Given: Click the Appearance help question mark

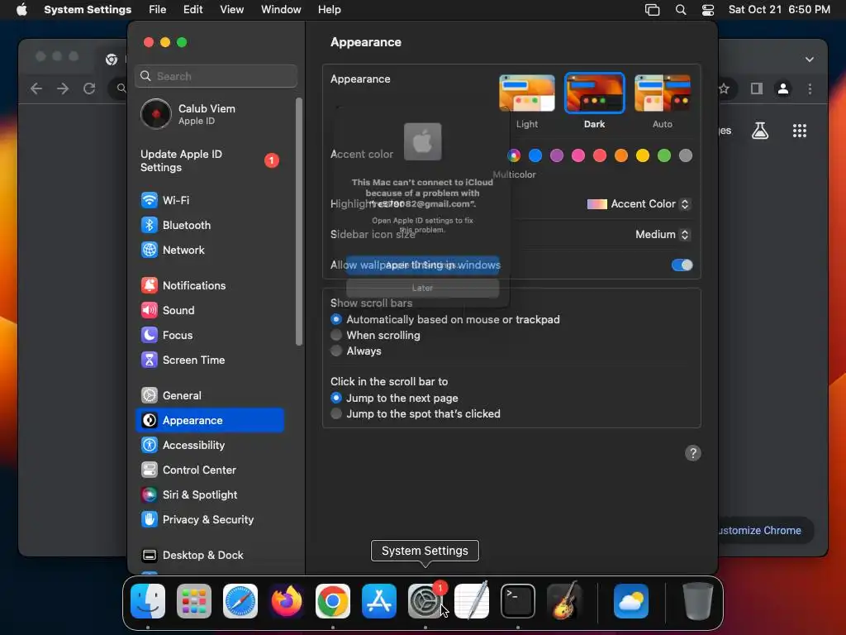Looking at the screenshot, I should point(693,453).
